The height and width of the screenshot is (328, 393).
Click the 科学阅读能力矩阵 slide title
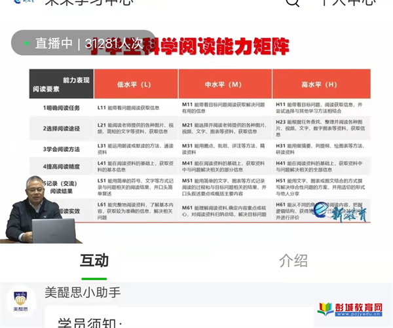(x=191, y=46)
